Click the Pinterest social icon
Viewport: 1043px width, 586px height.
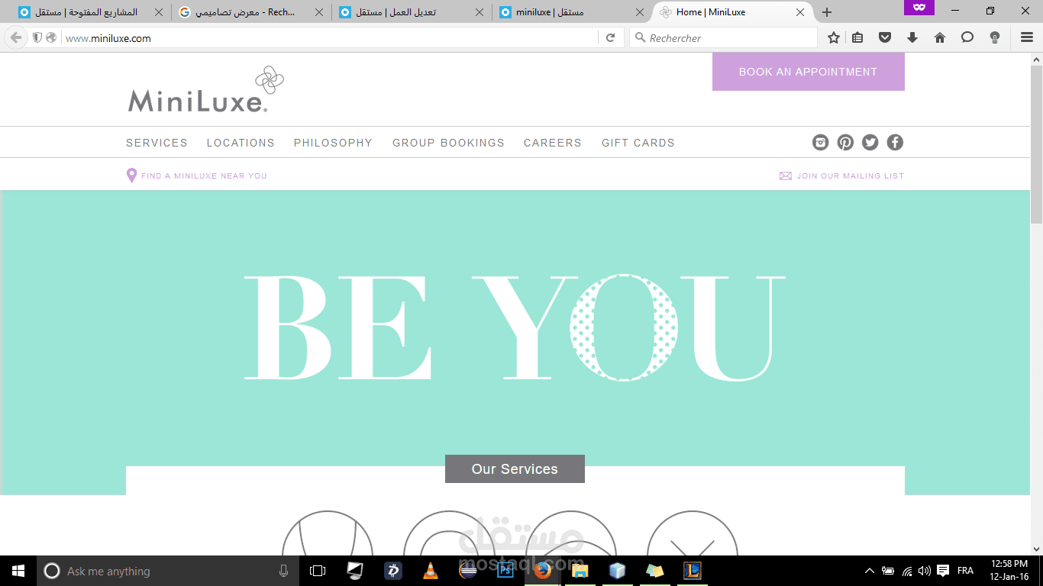click(844, 142)
